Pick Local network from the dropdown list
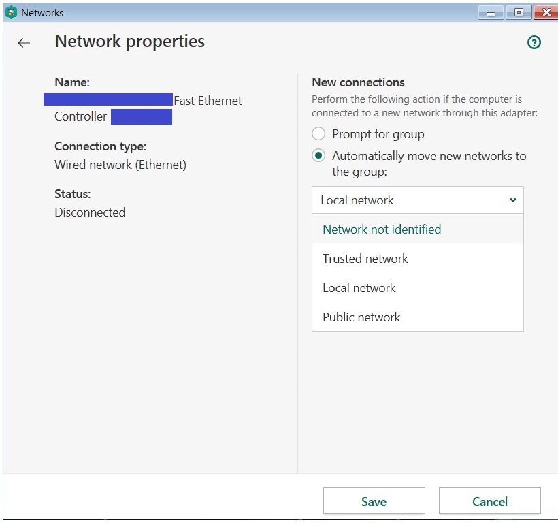This screenshot has height=523, width=558. pyautogui.click(x=359, y=288)
